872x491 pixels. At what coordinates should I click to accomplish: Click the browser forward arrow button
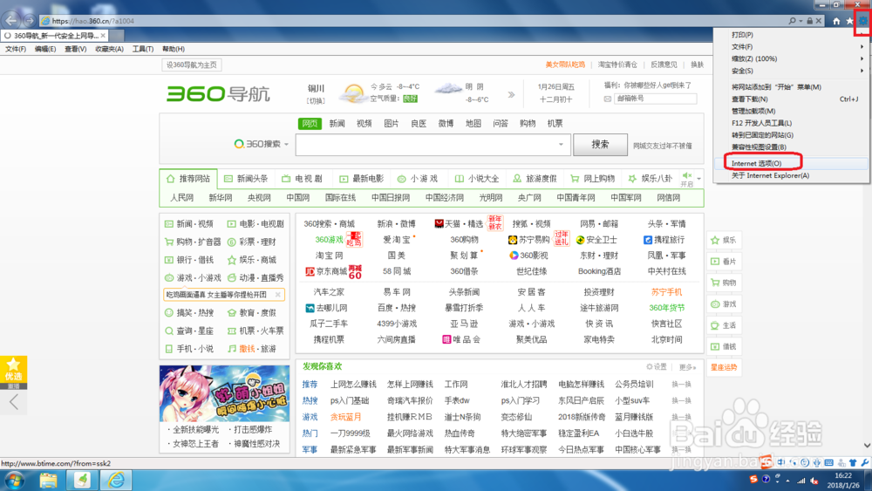tap(29, 21)
